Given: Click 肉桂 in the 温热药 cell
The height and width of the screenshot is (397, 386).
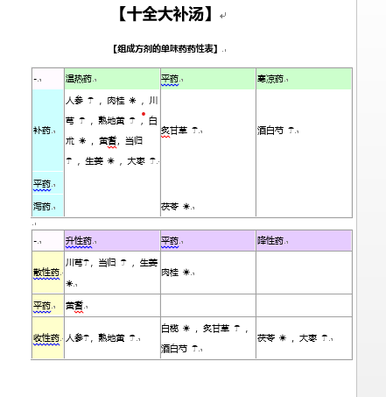Looking at the screenshot, I should coord(116,101).
